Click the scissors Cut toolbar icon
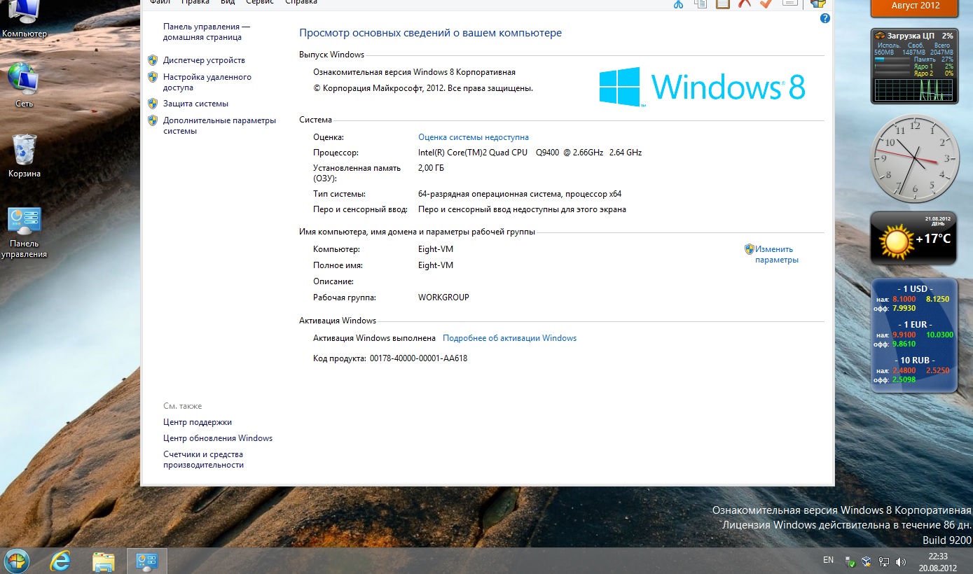The image size is (973, 574). click(677, 3)
